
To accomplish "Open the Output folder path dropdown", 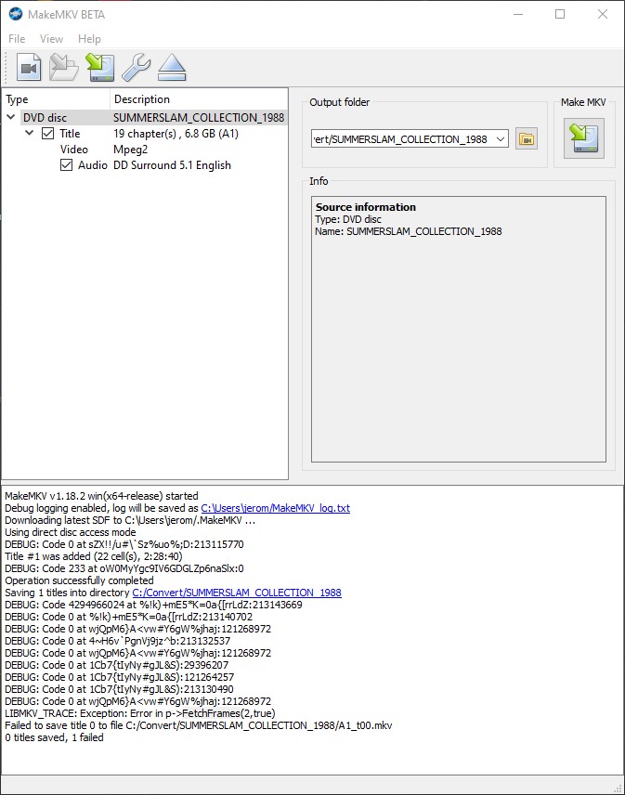I will coord(501,139).
